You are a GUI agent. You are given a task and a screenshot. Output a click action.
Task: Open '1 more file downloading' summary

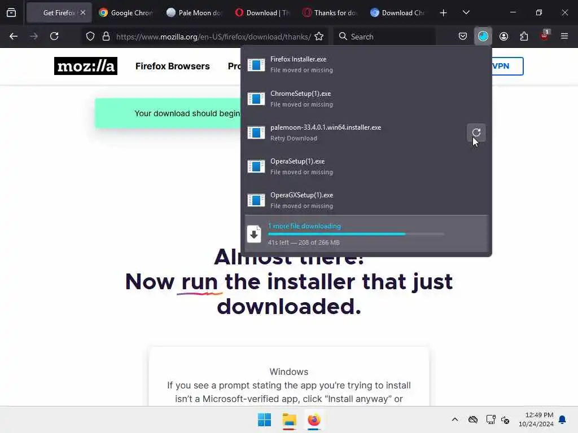coord(366,234)
